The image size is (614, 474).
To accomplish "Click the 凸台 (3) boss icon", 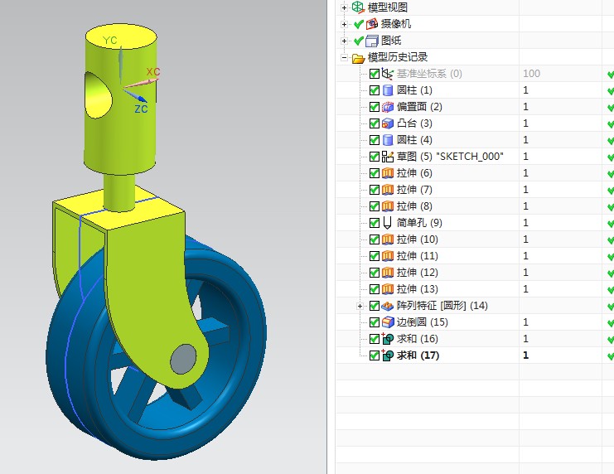I will click(387, 123).
